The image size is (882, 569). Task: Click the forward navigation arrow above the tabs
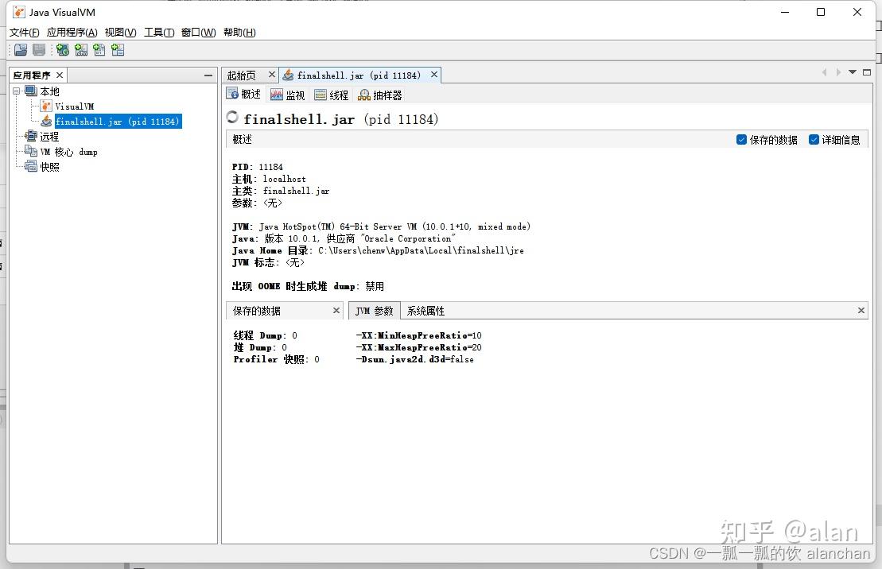tap(839, 72)
